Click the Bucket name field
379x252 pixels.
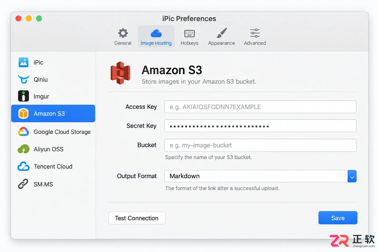(260, 145)
